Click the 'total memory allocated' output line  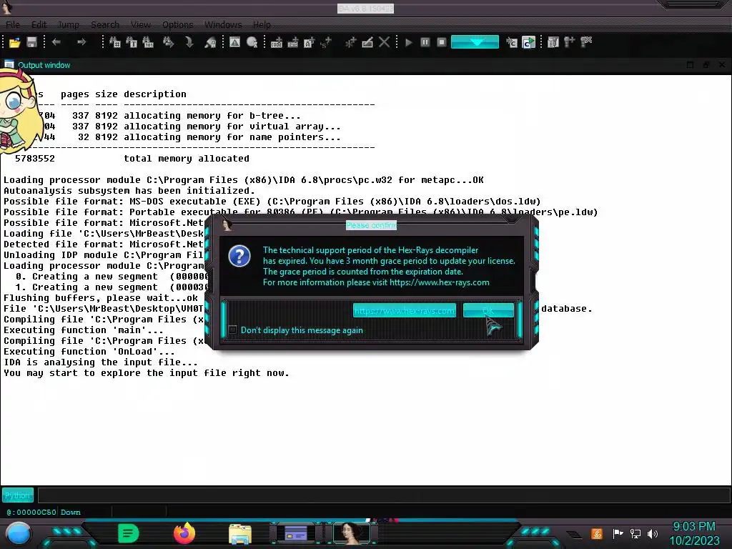click(187, 159)
